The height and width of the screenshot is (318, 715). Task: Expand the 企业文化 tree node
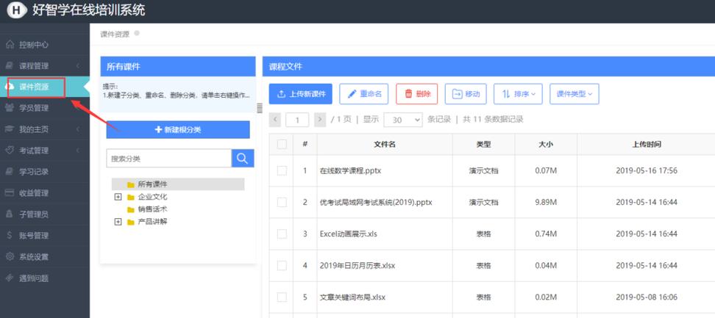point(118,197)
